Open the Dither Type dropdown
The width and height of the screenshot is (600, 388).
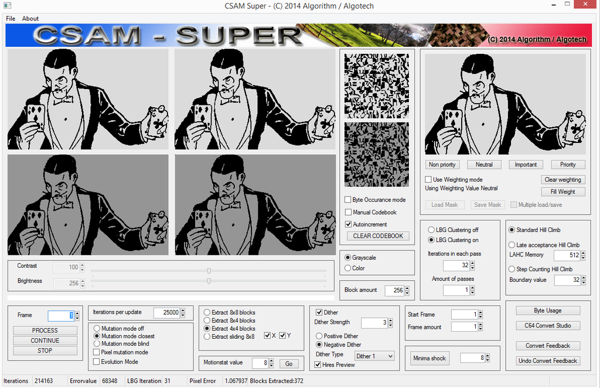374,356
